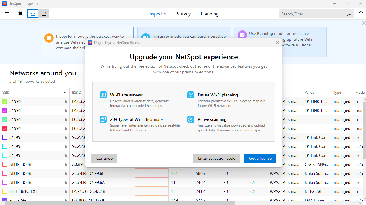Switch to the Survey tab
The height and width of the screenshot is (205, 366).
click(x=184, y=14)
